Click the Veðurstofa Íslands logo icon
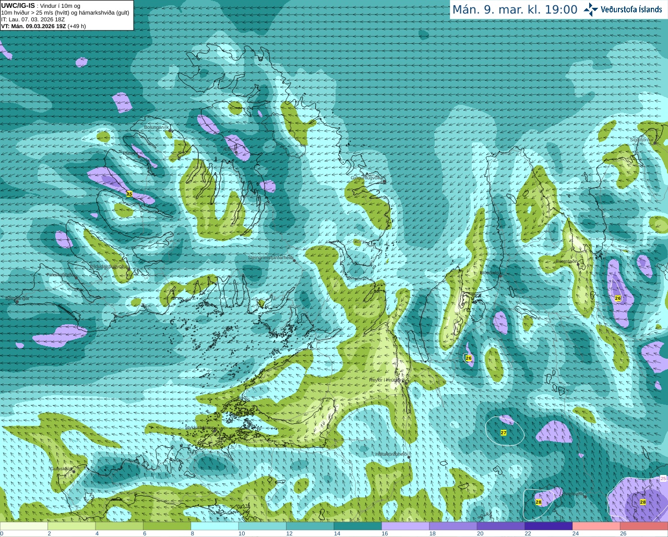Image resolution: width=668 pixels, height=537 pixels. (x=590, y=9)
